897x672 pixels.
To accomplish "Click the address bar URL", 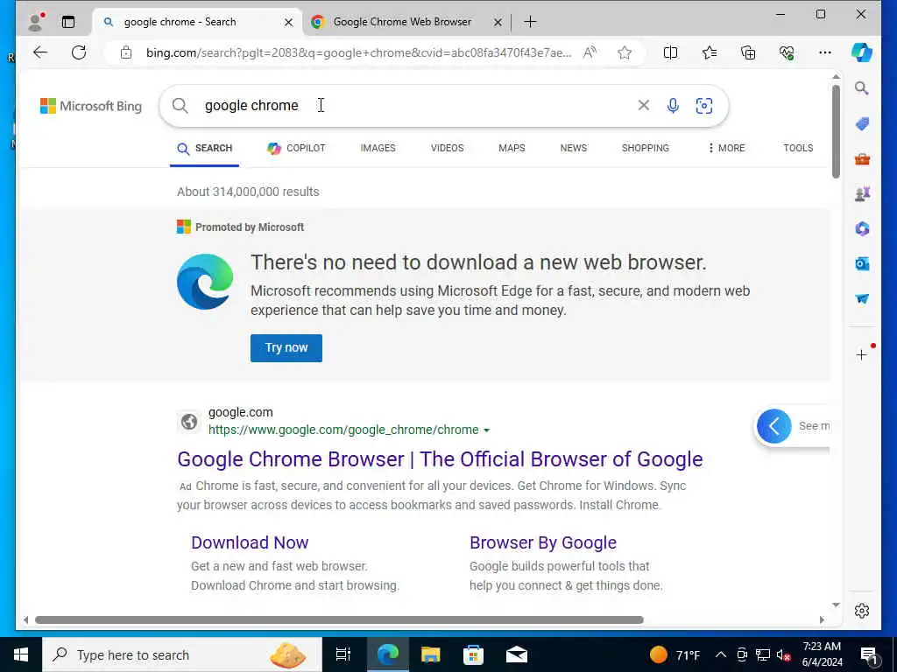I will coord(358,53).
